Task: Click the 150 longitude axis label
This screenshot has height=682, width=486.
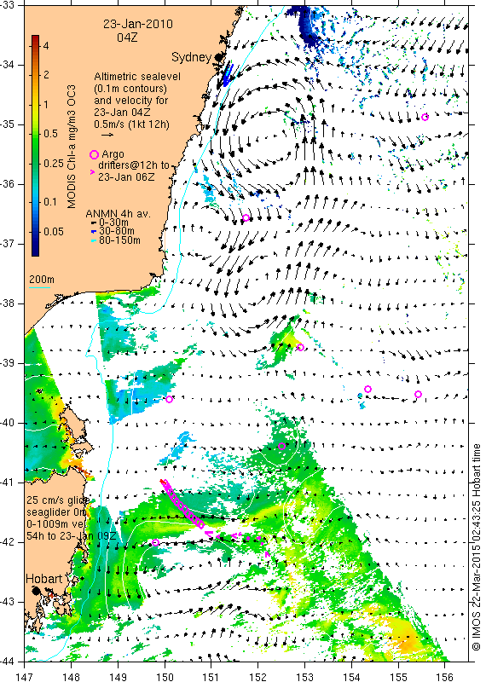Action: click(x=165, y=677)
